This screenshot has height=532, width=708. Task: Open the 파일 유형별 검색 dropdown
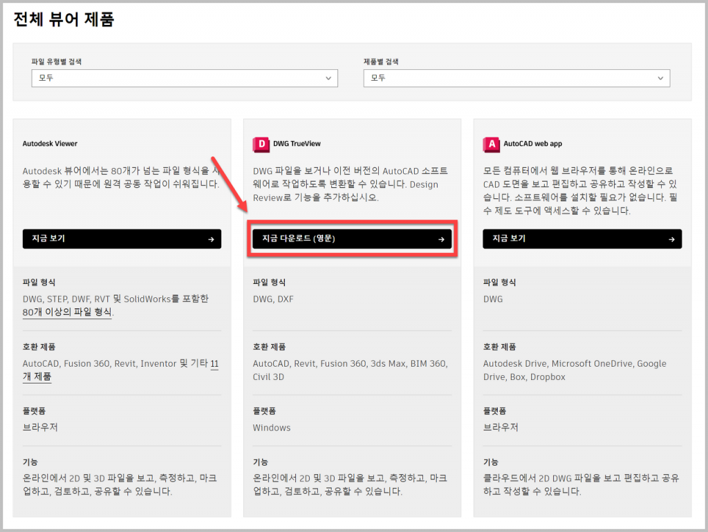185,78
